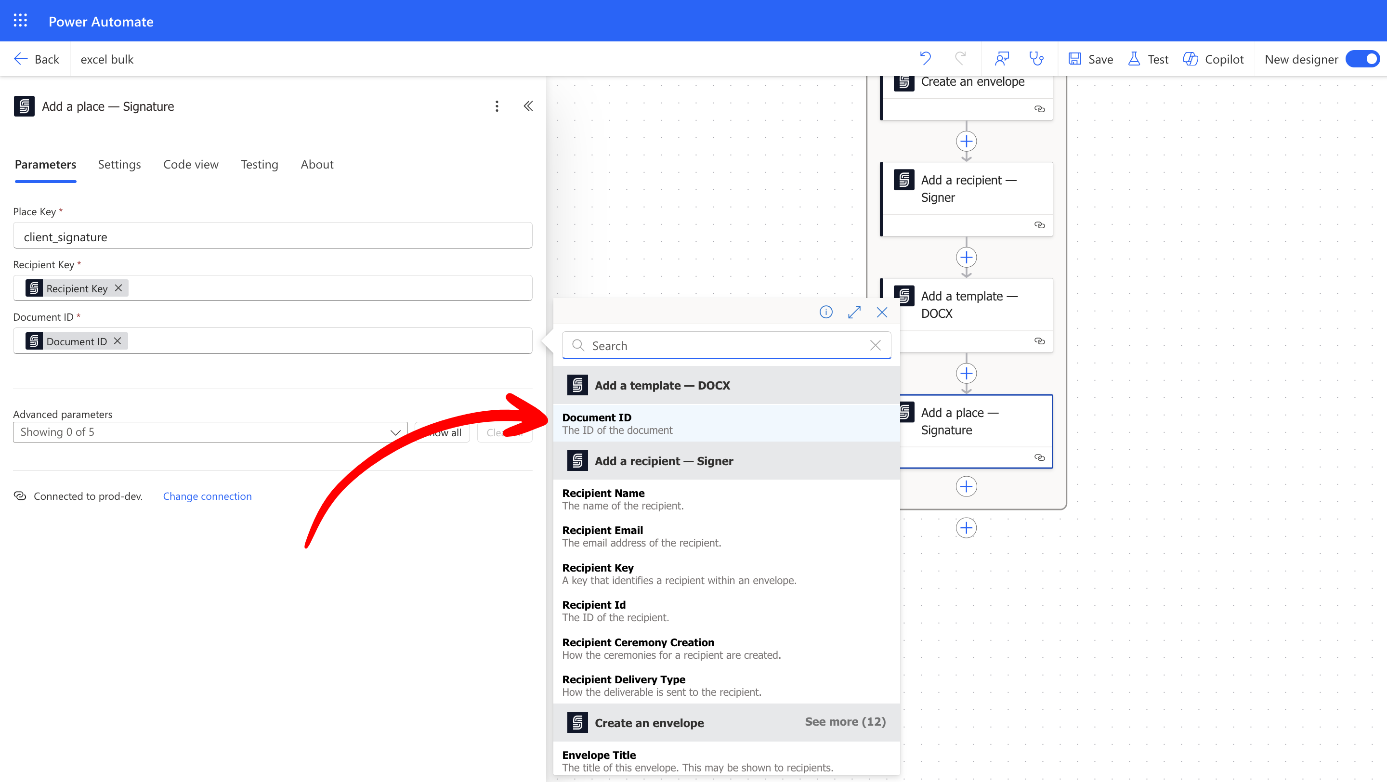Click the info icon in dynamic content popup
Viewport: 1387px width, 782px height.
click(x=825, y=312)
